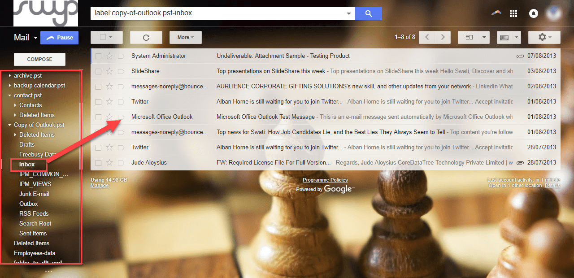
Task: Open the split pane mode dropdown arrow
Action: click(485, 37)
